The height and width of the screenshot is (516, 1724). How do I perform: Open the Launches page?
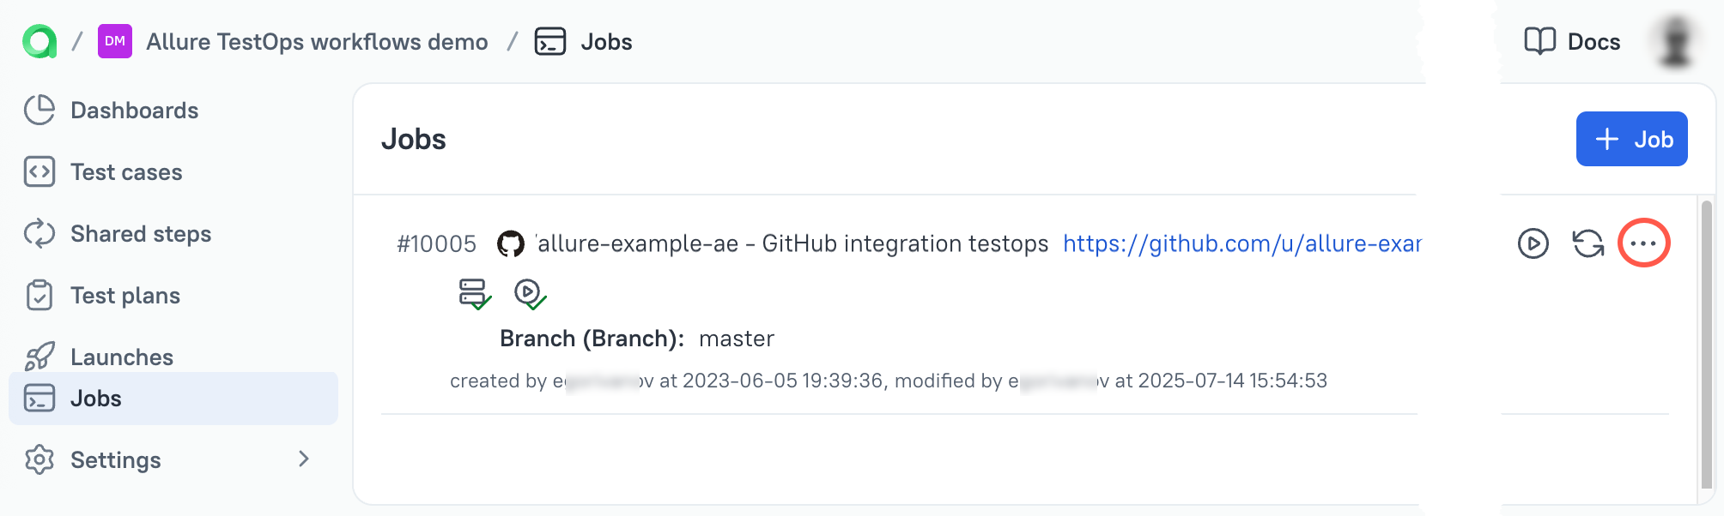[x=121, y=357]
